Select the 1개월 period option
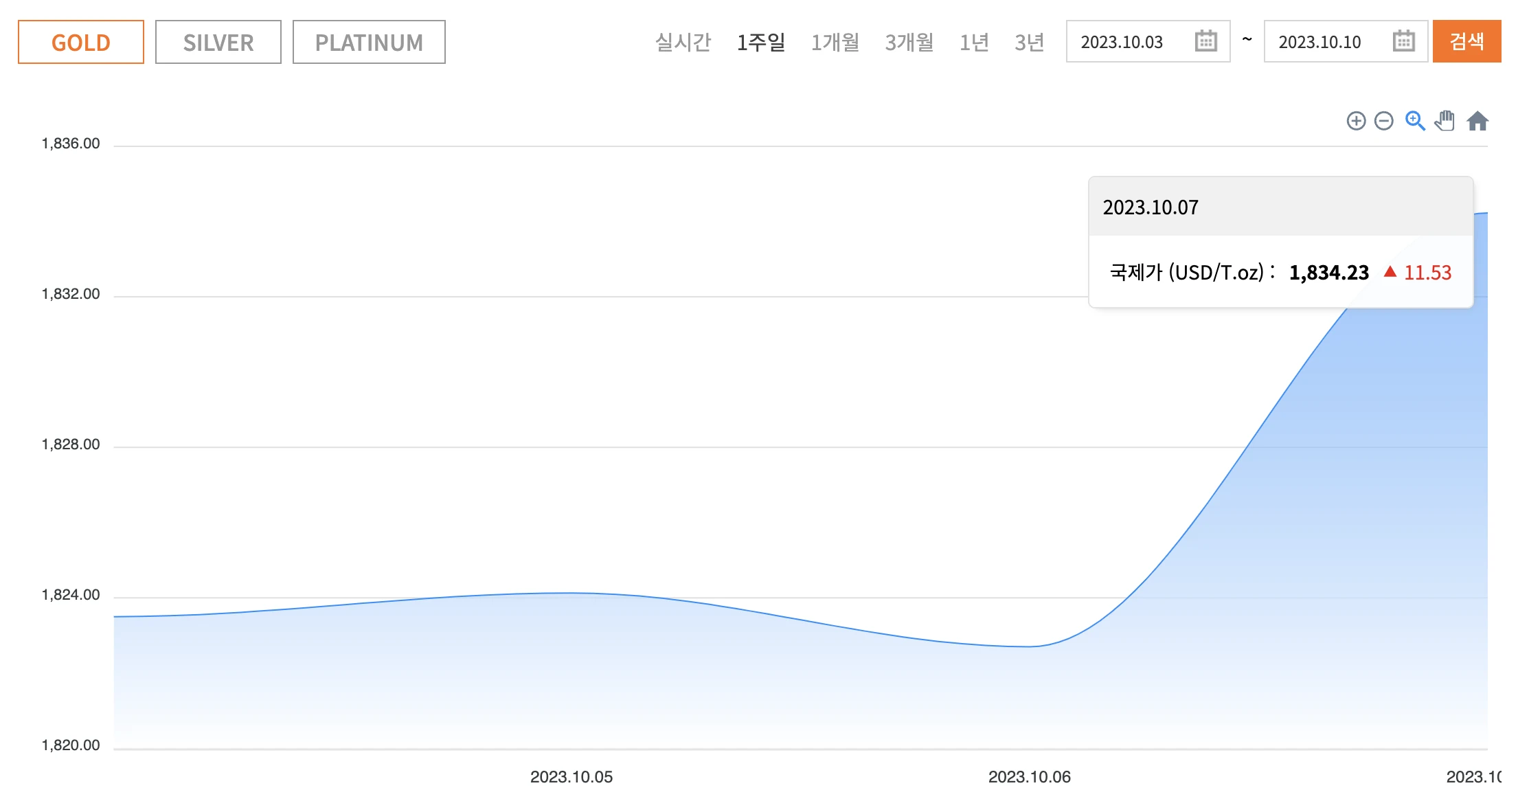The height and width of the screenshot is (812, 1518). pyautogui.click(x=835, y=42)
